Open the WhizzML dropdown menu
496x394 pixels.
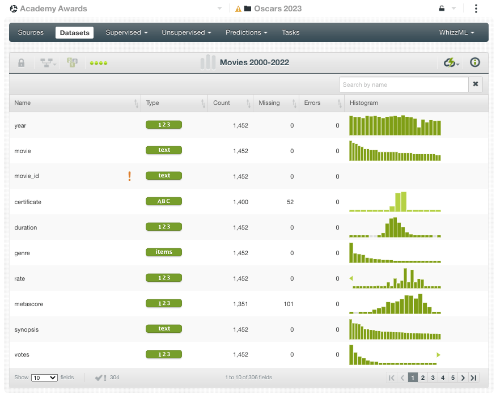(x=456, y=32)
